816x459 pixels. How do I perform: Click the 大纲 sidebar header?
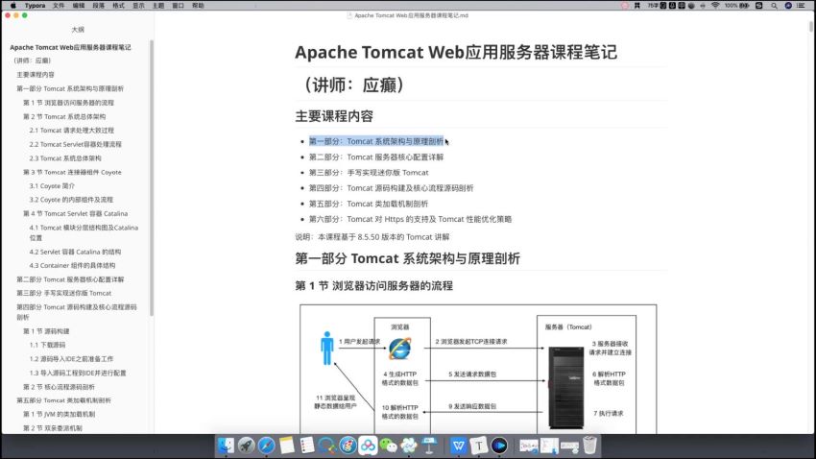(x=78, y=30)
